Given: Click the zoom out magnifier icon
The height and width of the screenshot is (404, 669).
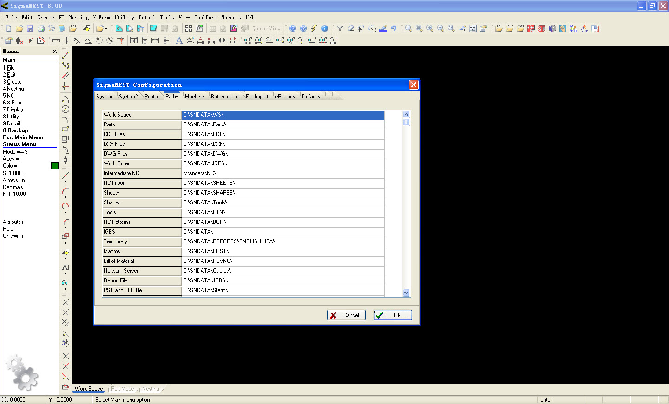Looking at the screenshot, I should pyautogui.click(x=440, y=28).
